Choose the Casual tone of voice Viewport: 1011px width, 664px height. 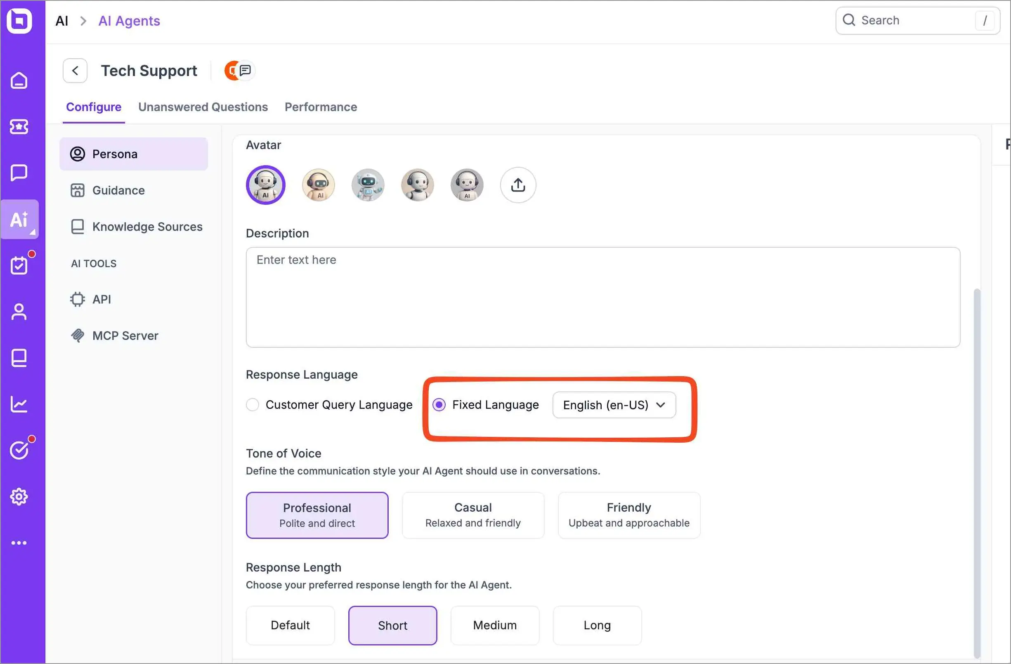point(473,515)
